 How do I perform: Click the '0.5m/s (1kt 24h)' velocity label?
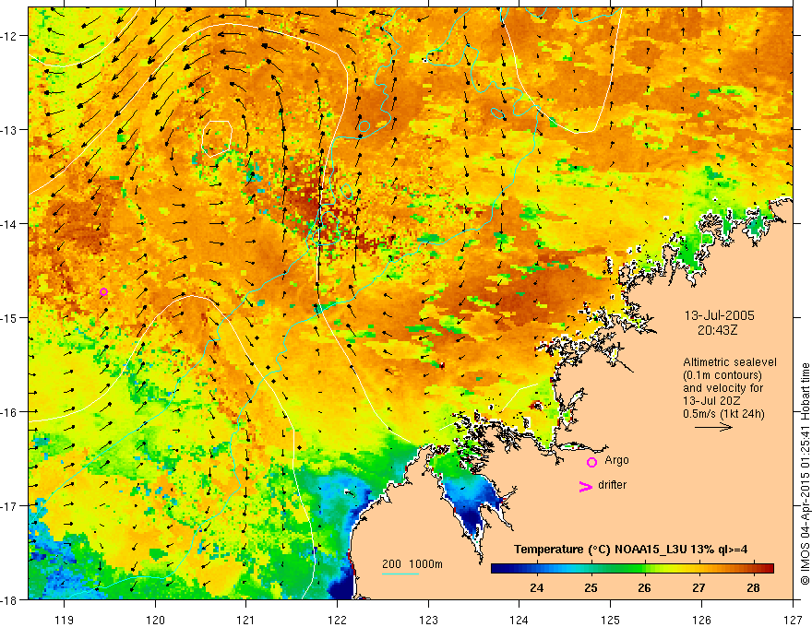[x=724, y=414]
